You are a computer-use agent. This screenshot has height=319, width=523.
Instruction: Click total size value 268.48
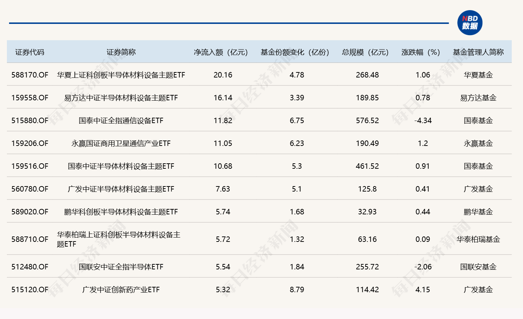tap(367, 75)
